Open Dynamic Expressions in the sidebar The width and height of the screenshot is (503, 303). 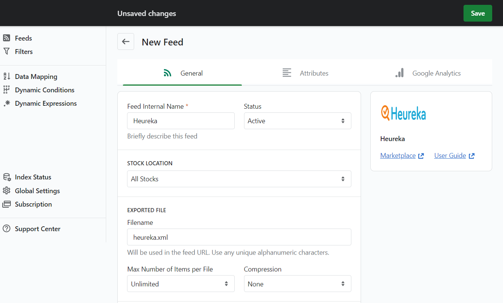pos(46,103)
